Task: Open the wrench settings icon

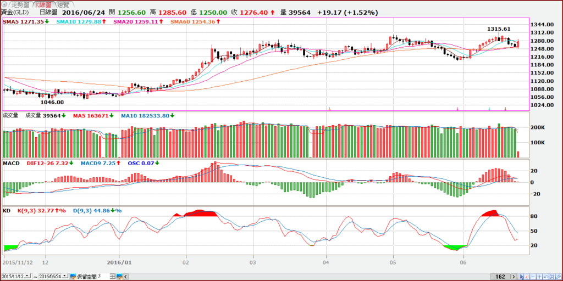Action: [559, 277]
